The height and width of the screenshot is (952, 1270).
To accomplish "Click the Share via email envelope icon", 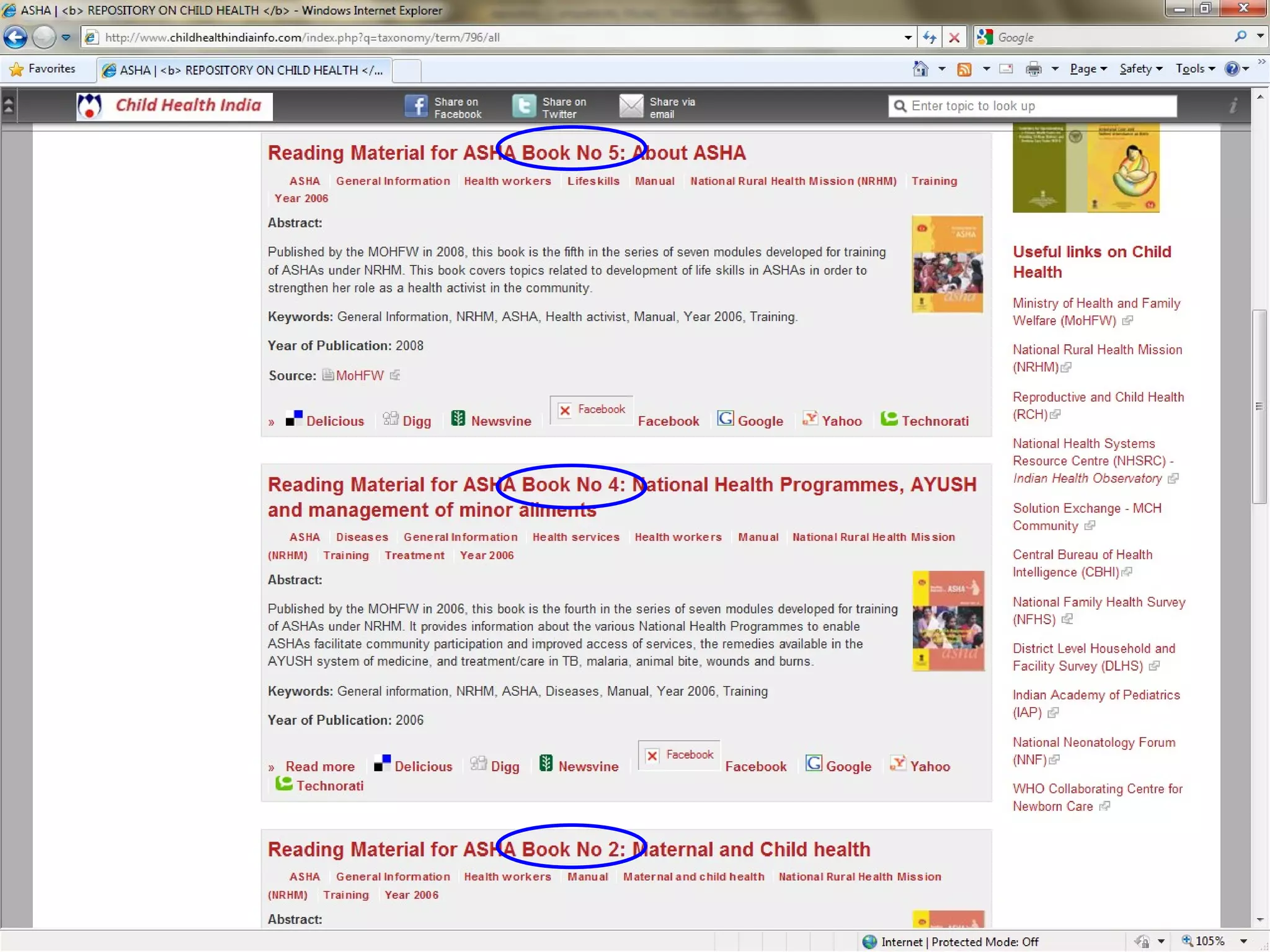I will [x=631, y=107].
